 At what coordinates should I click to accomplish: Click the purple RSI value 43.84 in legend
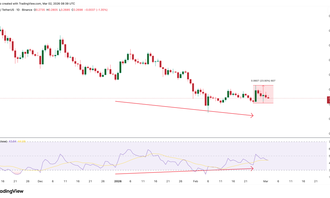13,141
